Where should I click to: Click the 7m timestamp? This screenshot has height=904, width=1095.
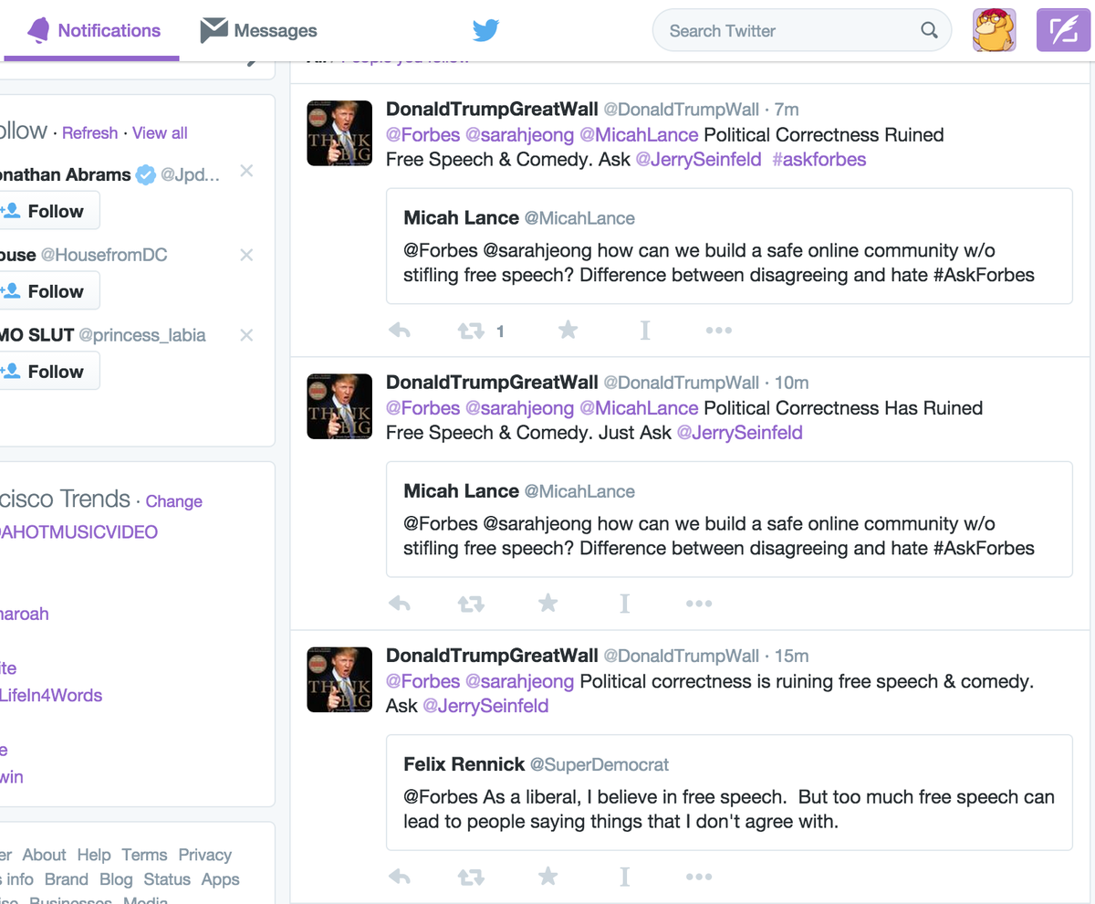click(787, 110)
